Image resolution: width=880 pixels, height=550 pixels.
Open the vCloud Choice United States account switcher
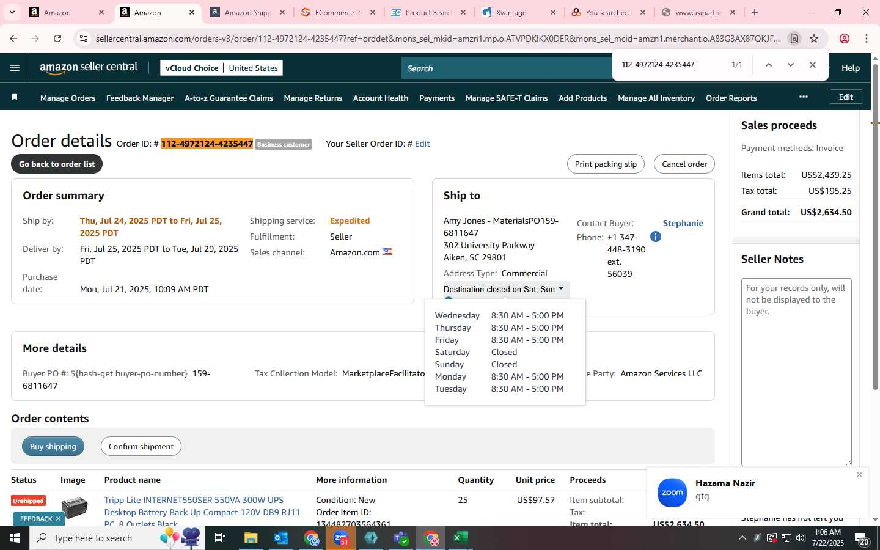click(221, 68)
